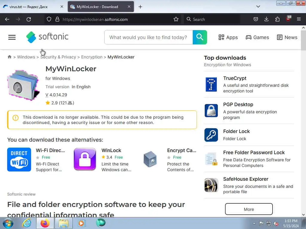Open the tracking protection shield icon
Viewport: 306px width, 229px height.
(x=49, y=19)
